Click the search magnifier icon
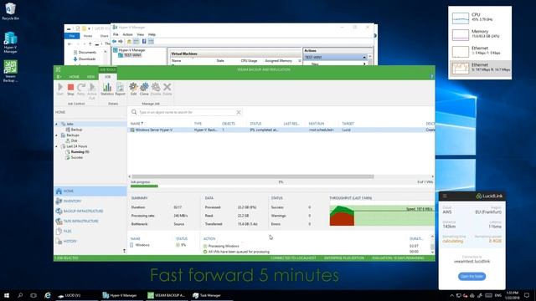536x301 pixels. click(x=134, y=112)
